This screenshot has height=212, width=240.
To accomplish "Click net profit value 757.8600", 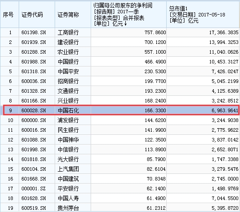I will (155, 32).
